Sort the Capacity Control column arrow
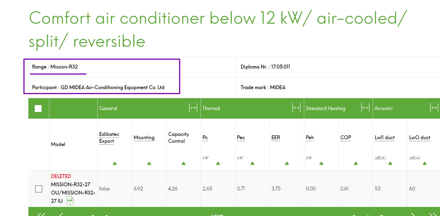Screen dimensions: 440x216 (x=184, y=163)
